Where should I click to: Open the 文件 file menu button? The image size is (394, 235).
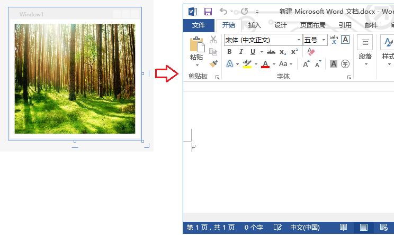(199, 25)
